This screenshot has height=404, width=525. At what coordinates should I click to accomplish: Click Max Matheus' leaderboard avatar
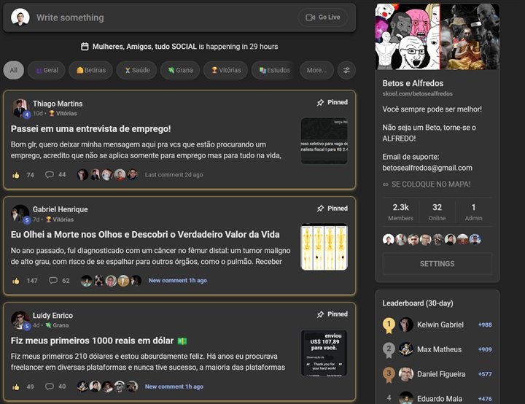(x=406, y=349)
